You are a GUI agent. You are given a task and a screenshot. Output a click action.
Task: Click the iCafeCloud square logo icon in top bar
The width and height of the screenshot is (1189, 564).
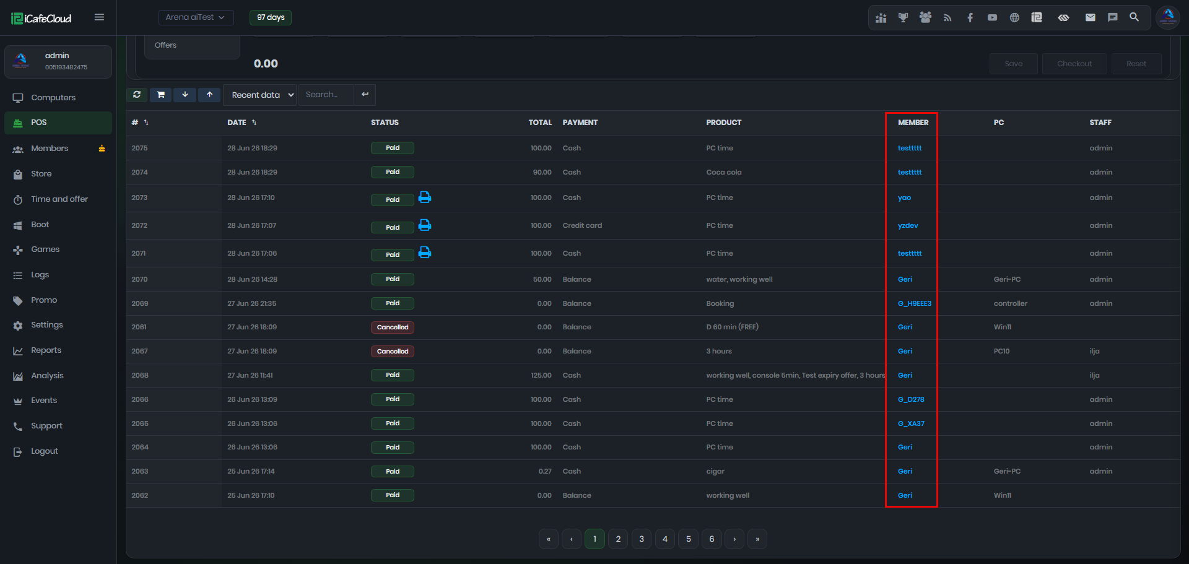click(1037, 17)
